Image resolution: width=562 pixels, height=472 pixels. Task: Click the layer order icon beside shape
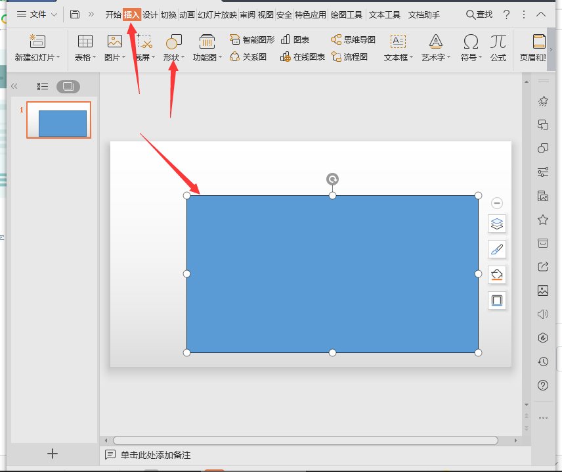tap(497, 224)
